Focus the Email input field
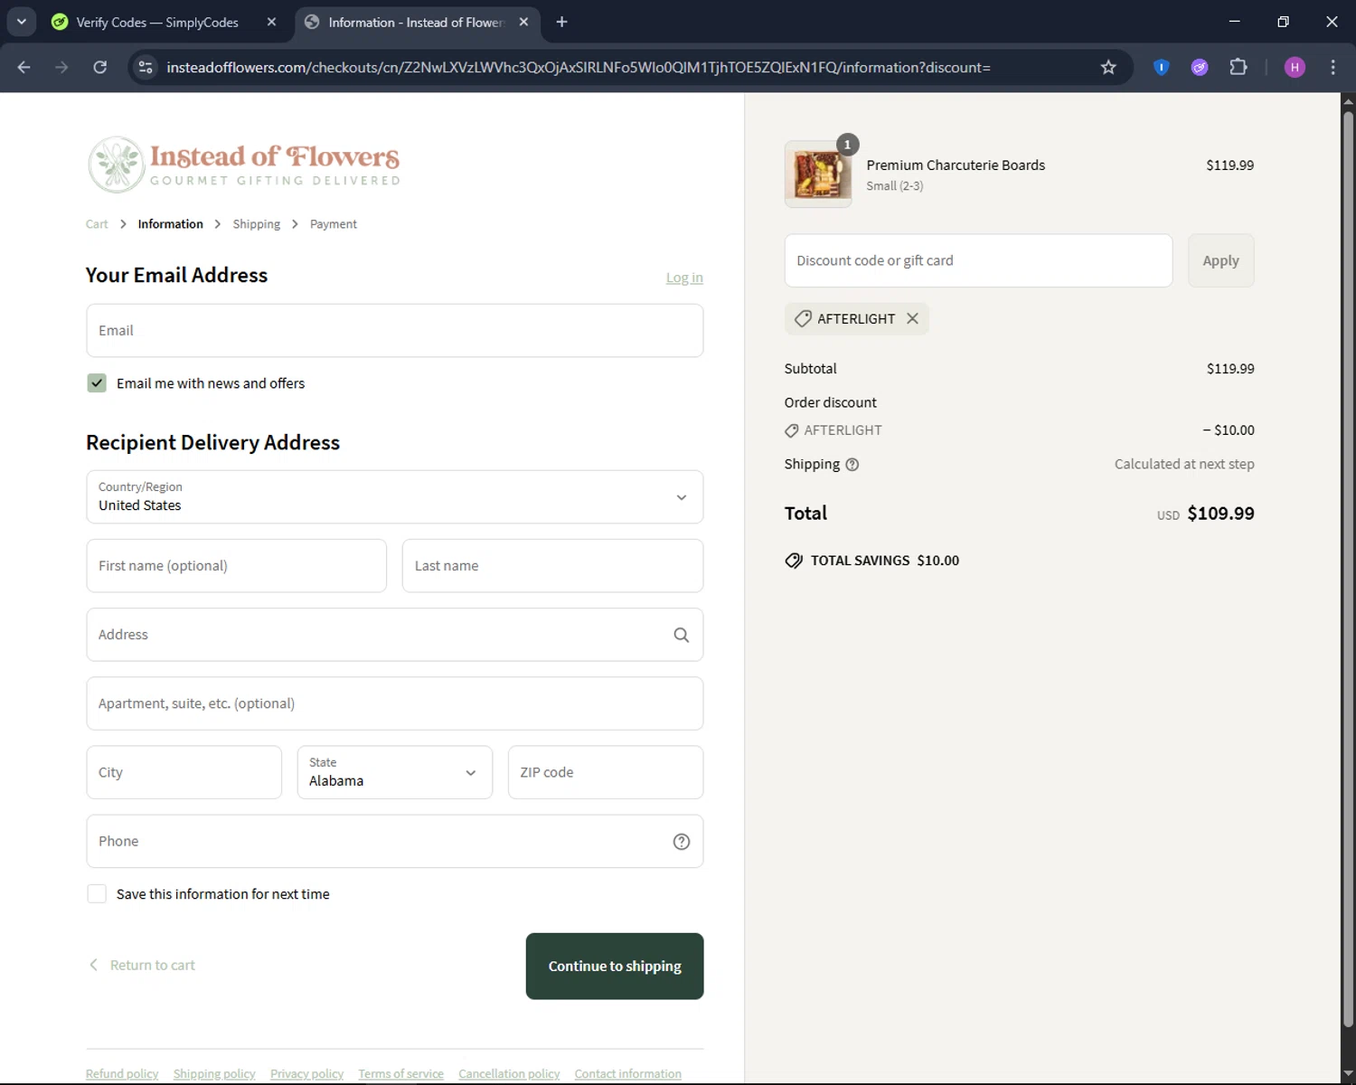 [395, 330]
